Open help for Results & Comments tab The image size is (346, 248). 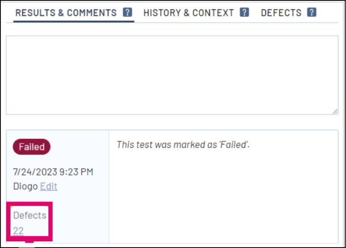[x=128, y=13]
